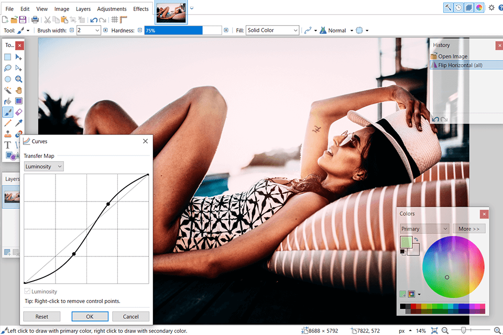
Task: Open the Adjustments menu
Action: click(x=112, y=9)
